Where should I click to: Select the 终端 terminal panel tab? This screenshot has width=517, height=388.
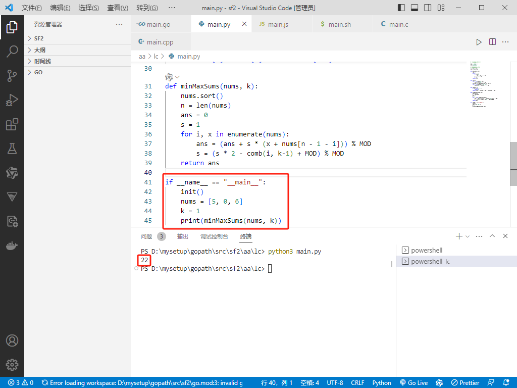point(246,236)
